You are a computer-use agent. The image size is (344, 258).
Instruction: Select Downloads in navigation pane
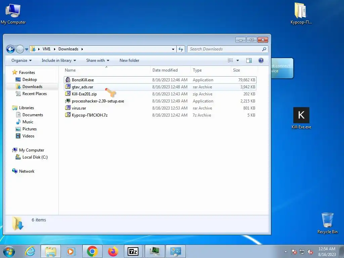(x=32, y=87)
